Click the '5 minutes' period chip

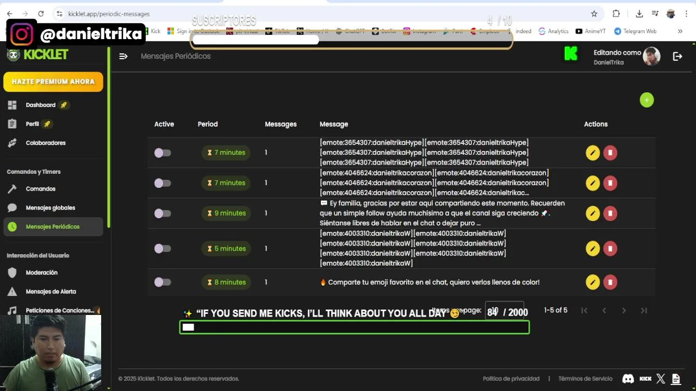click(x=226, y=249)
